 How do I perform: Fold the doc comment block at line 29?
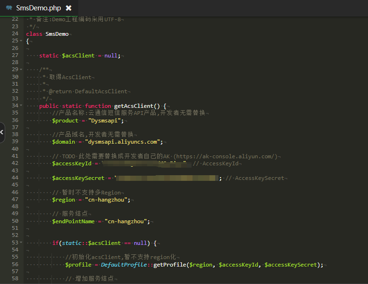point(21,70)
